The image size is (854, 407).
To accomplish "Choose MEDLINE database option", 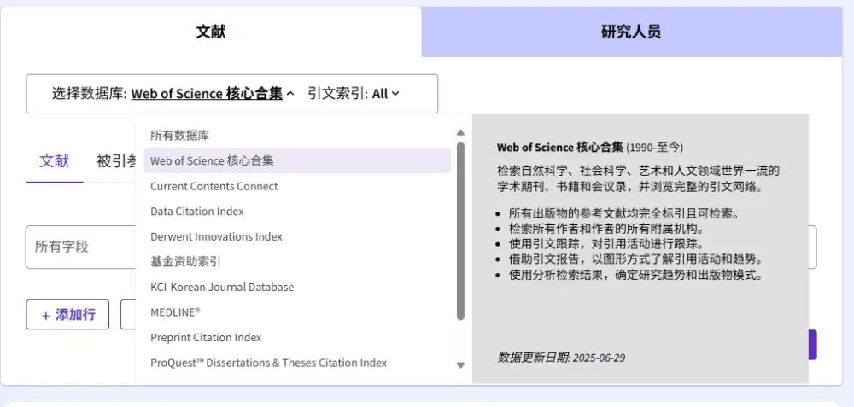I will click(297, 311).
